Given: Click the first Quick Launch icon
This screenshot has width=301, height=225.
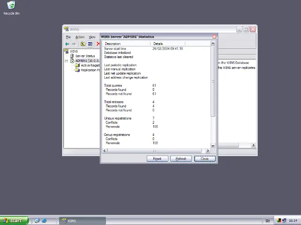Looking at the screenshot, I should tap(37, 221).
